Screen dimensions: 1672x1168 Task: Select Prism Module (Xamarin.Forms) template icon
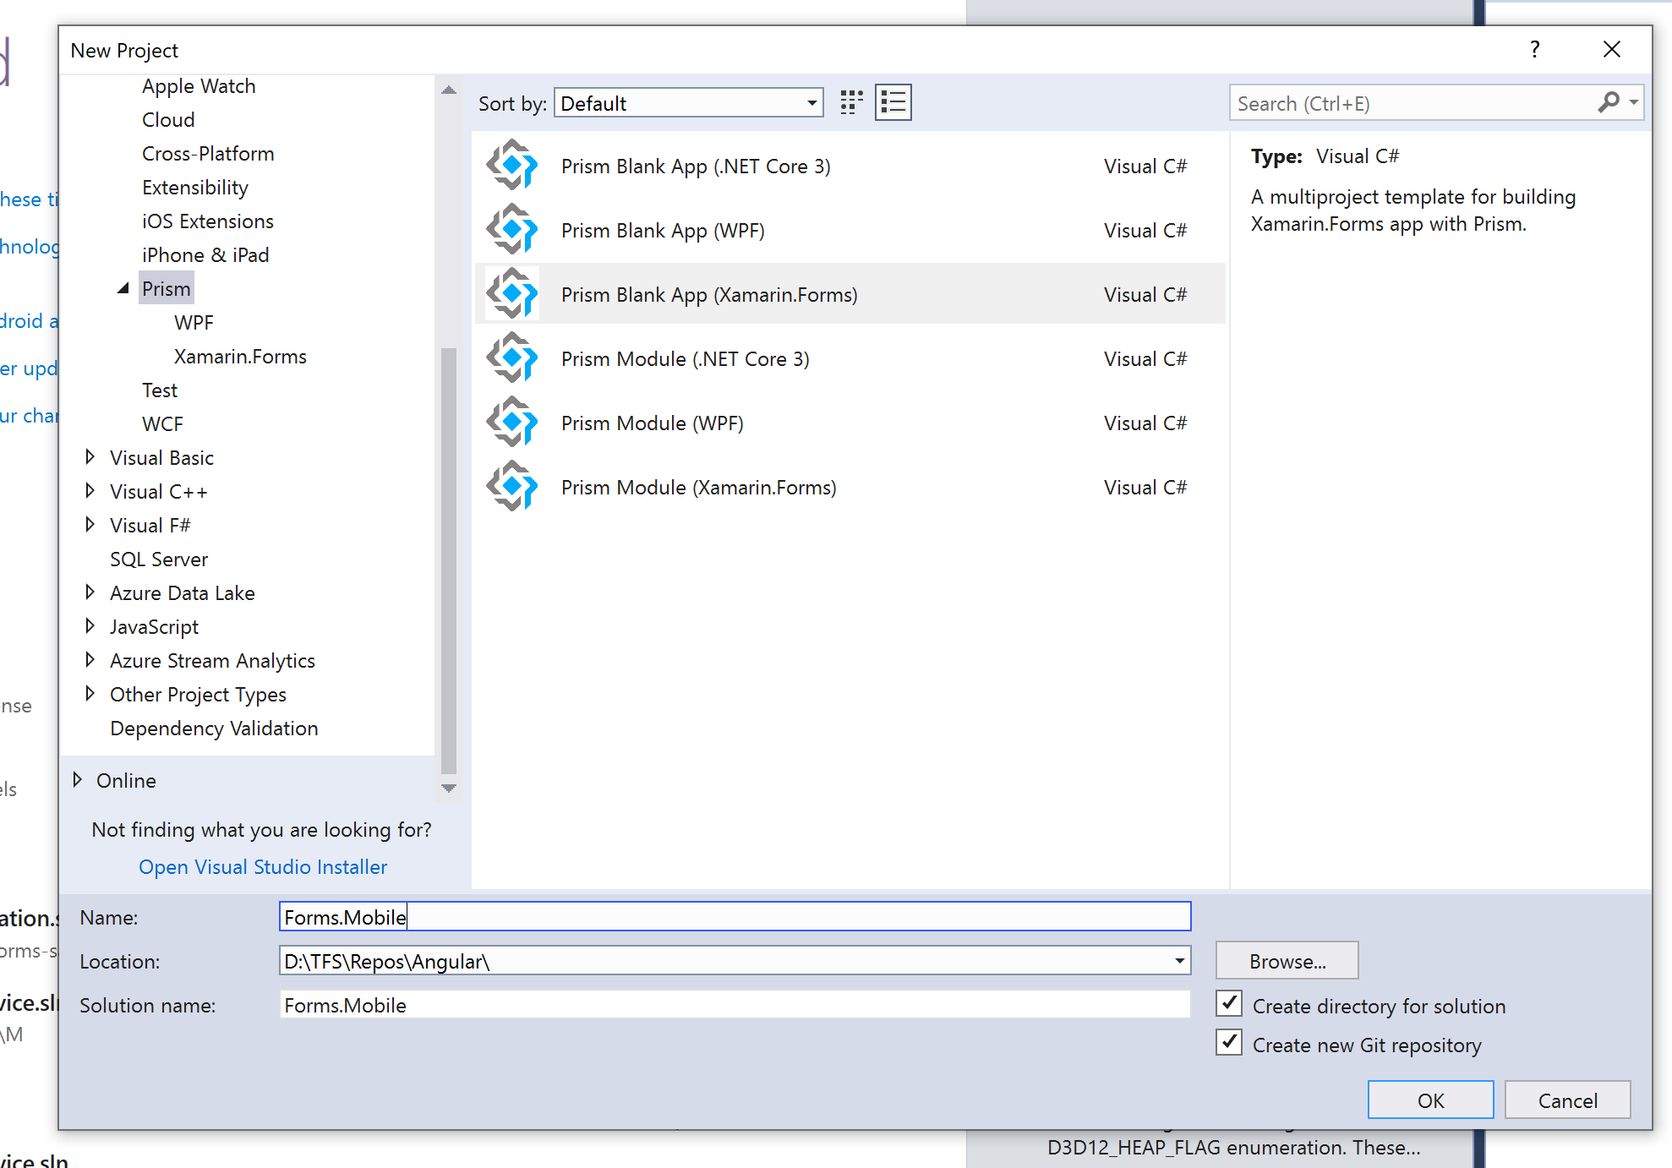coord(512,487)
